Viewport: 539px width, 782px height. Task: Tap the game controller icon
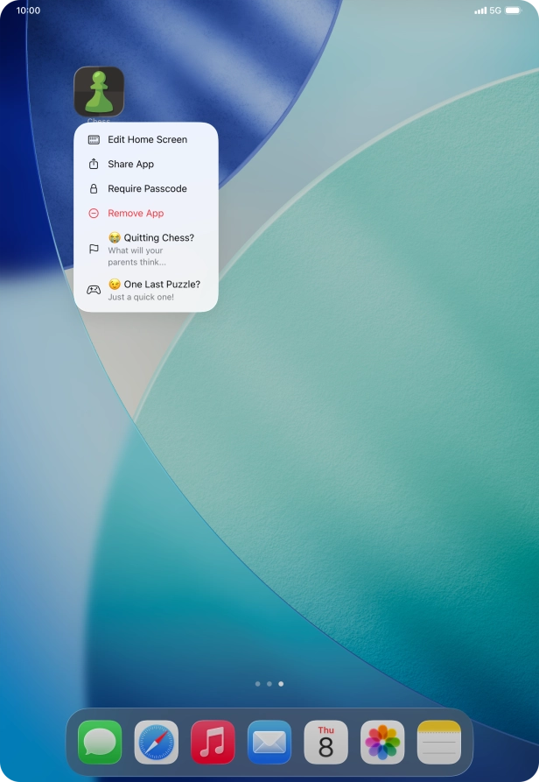pyautogui.click(x=94, y=290)
